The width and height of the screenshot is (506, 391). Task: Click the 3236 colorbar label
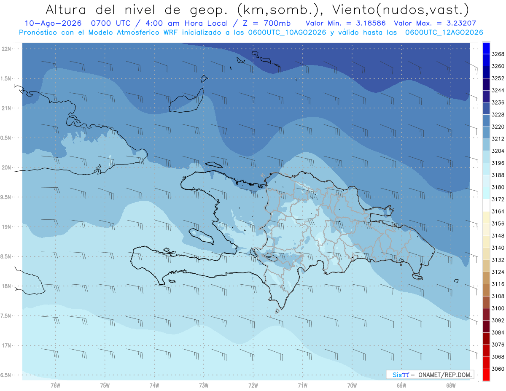[498, 102]
